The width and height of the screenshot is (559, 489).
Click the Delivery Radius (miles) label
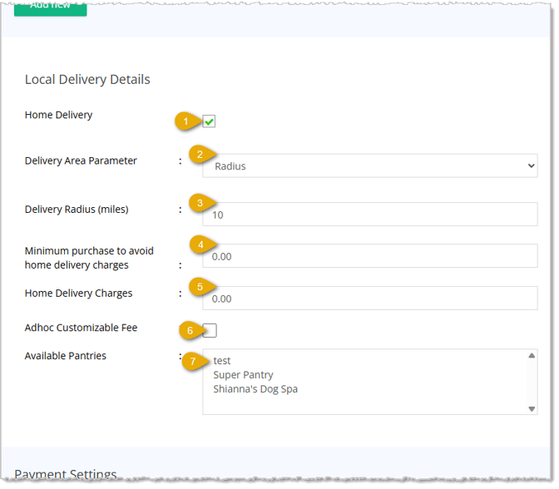(77, 210)
